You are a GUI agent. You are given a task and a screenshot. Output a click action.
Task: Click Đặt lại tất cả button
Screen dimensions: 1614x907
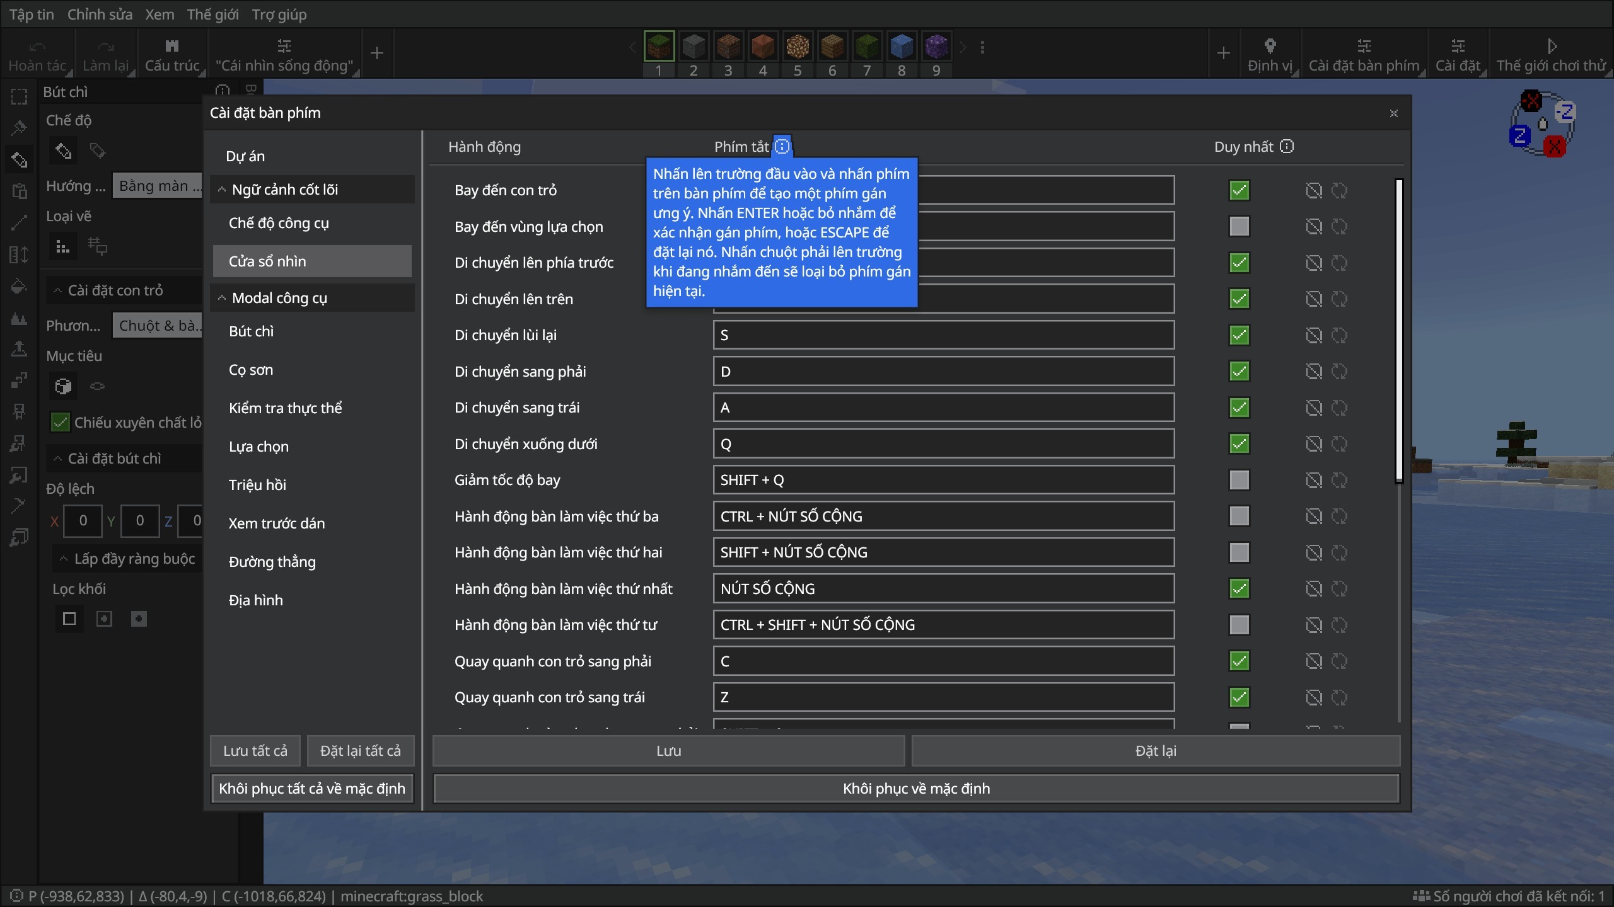(x=361, y=751)
